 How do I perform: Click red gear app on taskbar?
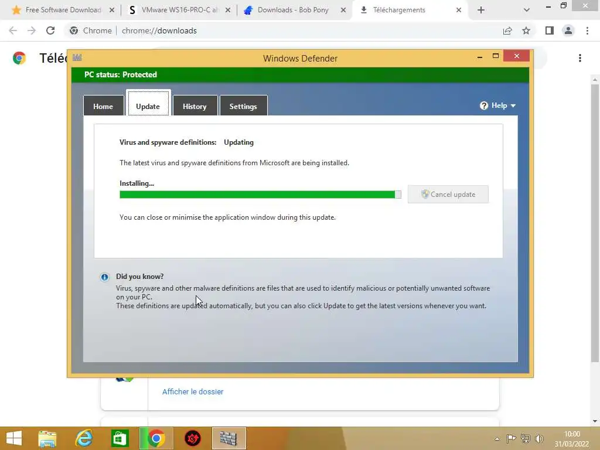pos(192,438)
